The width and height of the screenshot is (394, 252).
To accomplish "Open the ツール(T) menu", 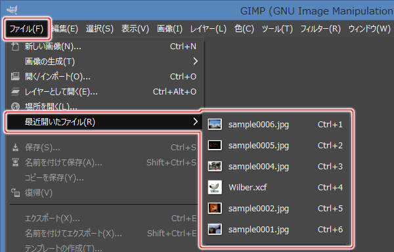I will pos(277,29).
